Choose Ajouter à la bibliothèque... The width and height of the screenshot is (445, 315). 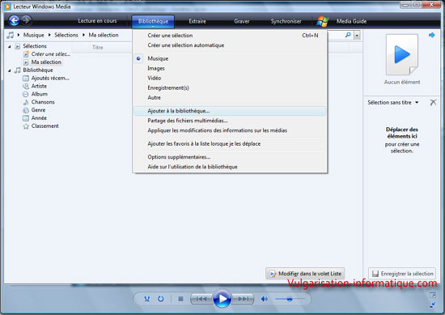[x=230, y=111]
